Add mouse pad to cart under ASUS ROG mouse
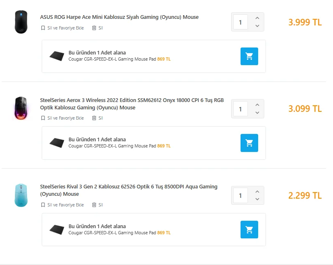This screenshot has width=333, height=265. point(249,56)
